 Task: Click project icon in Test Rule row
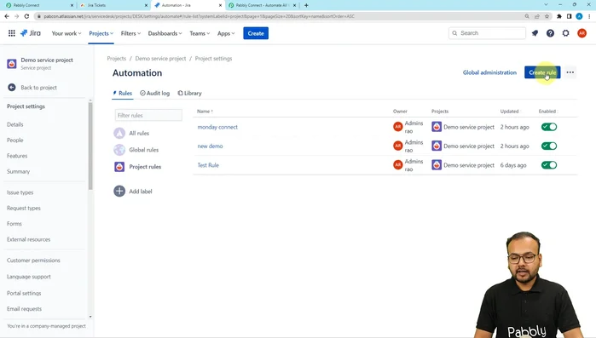(x=437, y=165)
